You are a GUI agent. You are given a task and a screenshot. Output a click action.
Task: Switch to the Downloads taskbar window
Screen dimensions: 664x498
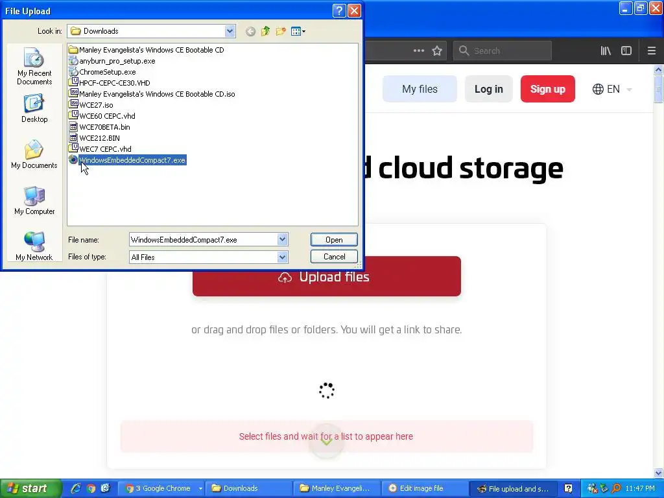pyautogui.click(x=248, y=488)
